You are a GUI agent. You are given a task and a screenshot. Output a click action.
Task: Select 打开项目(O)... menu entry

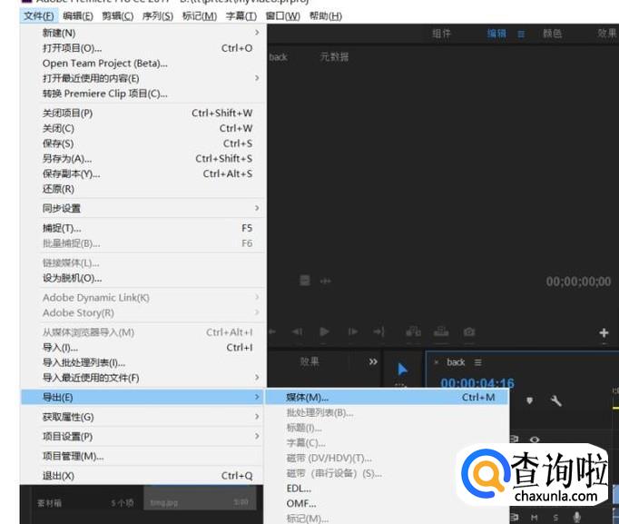coord(142,48)
